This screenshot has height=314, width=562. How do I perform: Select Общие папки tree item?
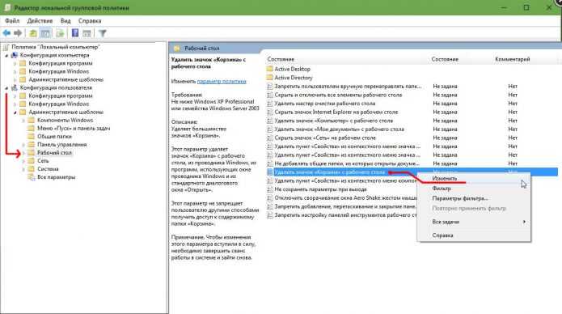pos(54,137)
